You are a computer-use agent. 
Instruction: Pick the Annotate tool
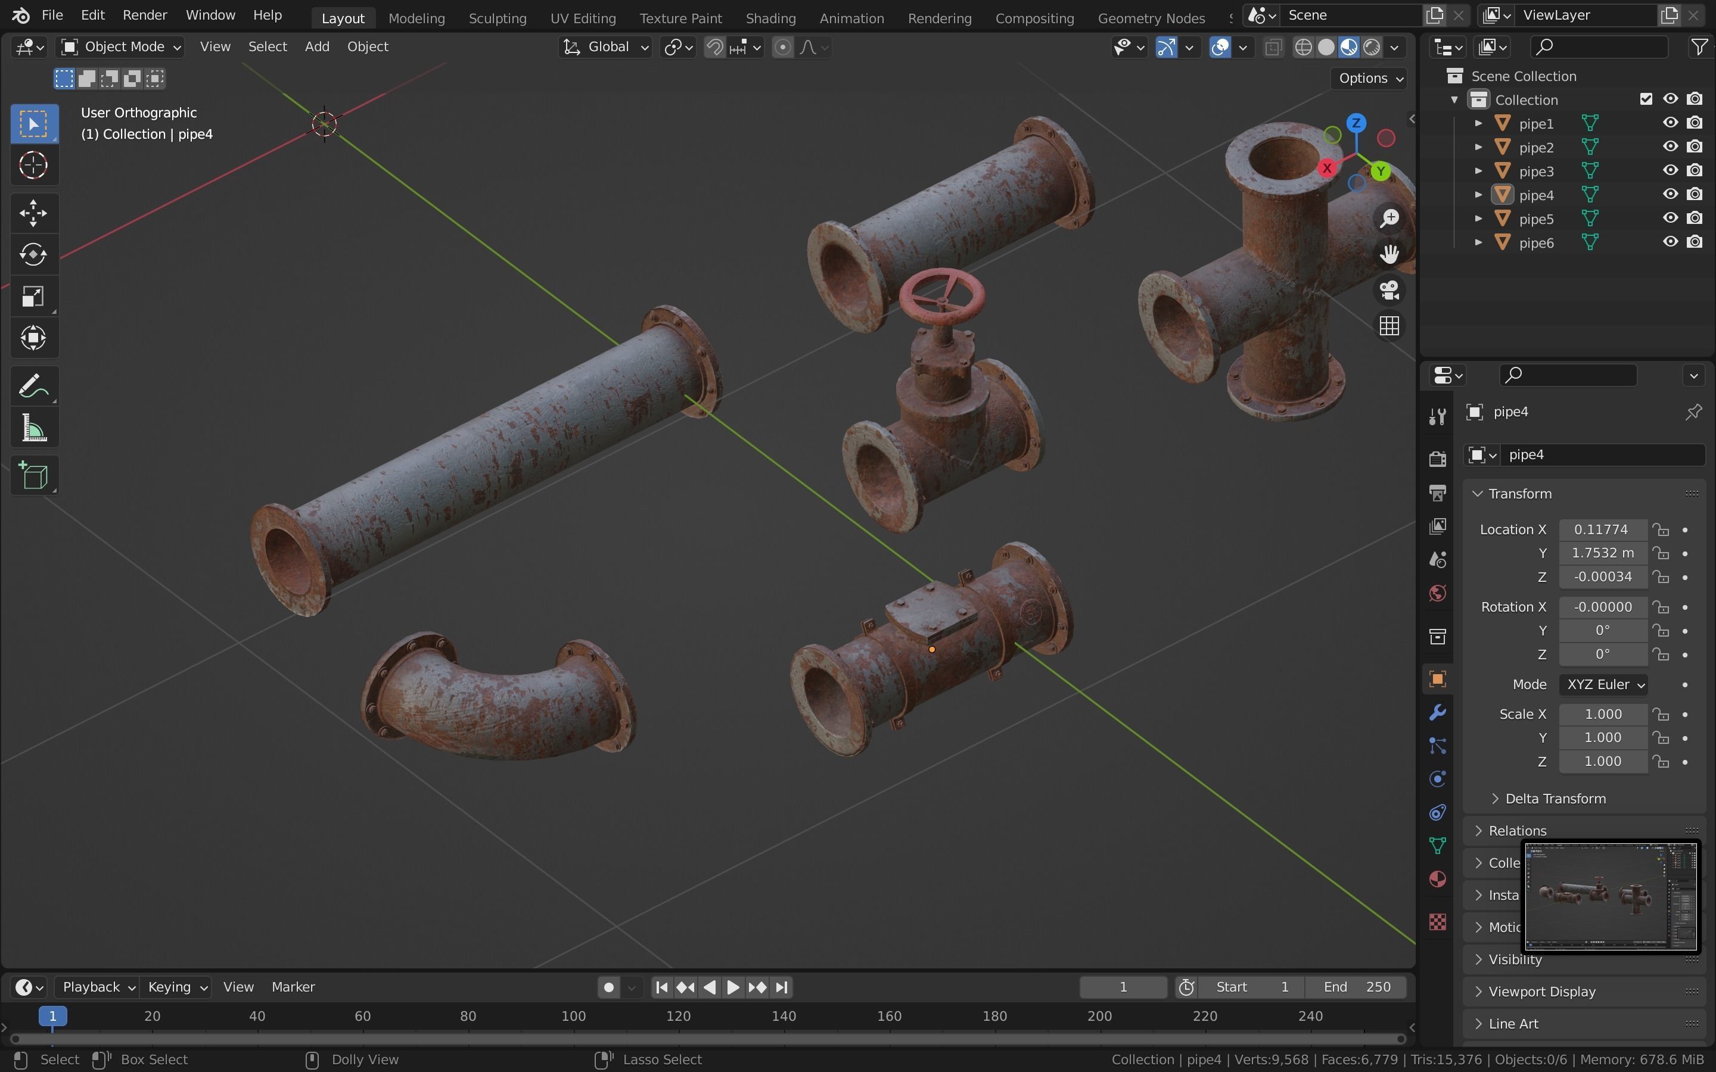(x=33, y=385)
